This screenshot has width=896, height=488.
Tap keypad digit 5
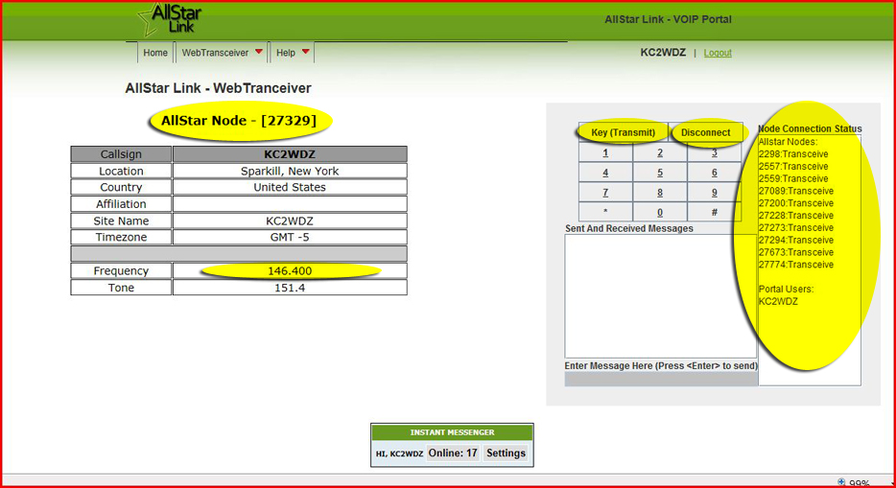[x=660, y=173]
